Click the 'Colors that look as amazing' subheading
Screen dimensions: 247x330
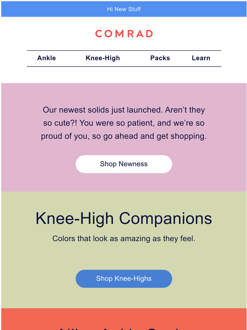click(x=124, y=239)
